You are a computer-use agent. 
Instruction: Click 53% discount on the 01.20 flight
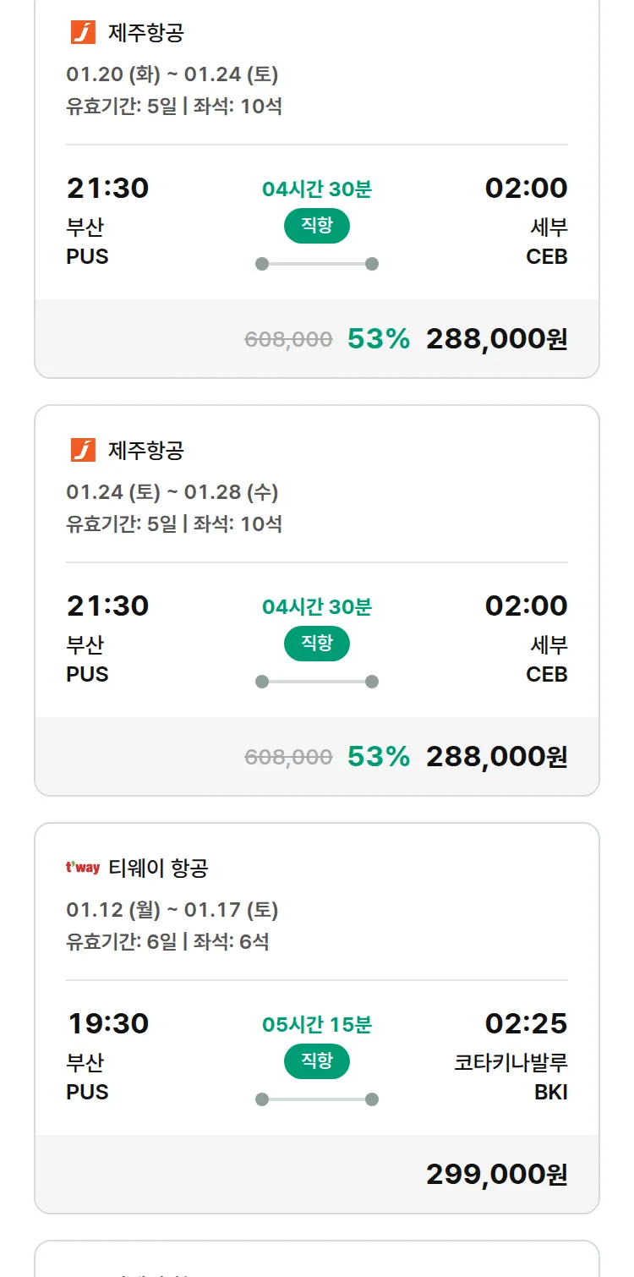click(x=378, y=339)
